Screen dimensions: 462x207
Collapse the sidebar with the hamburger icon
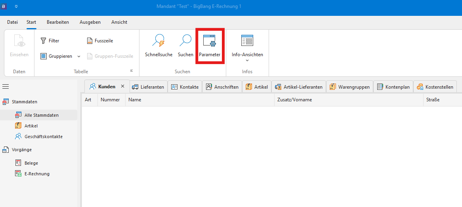point(6,87)
